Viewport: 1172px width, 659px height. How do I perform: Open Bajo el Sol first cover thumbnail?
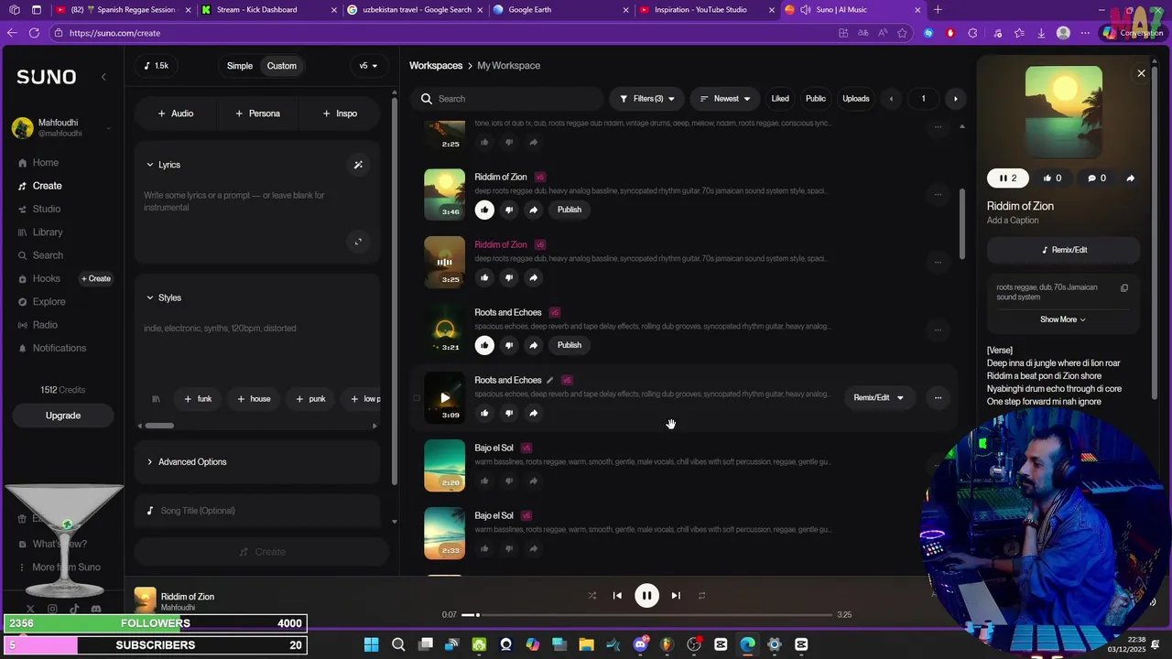(x=444, y=466)
